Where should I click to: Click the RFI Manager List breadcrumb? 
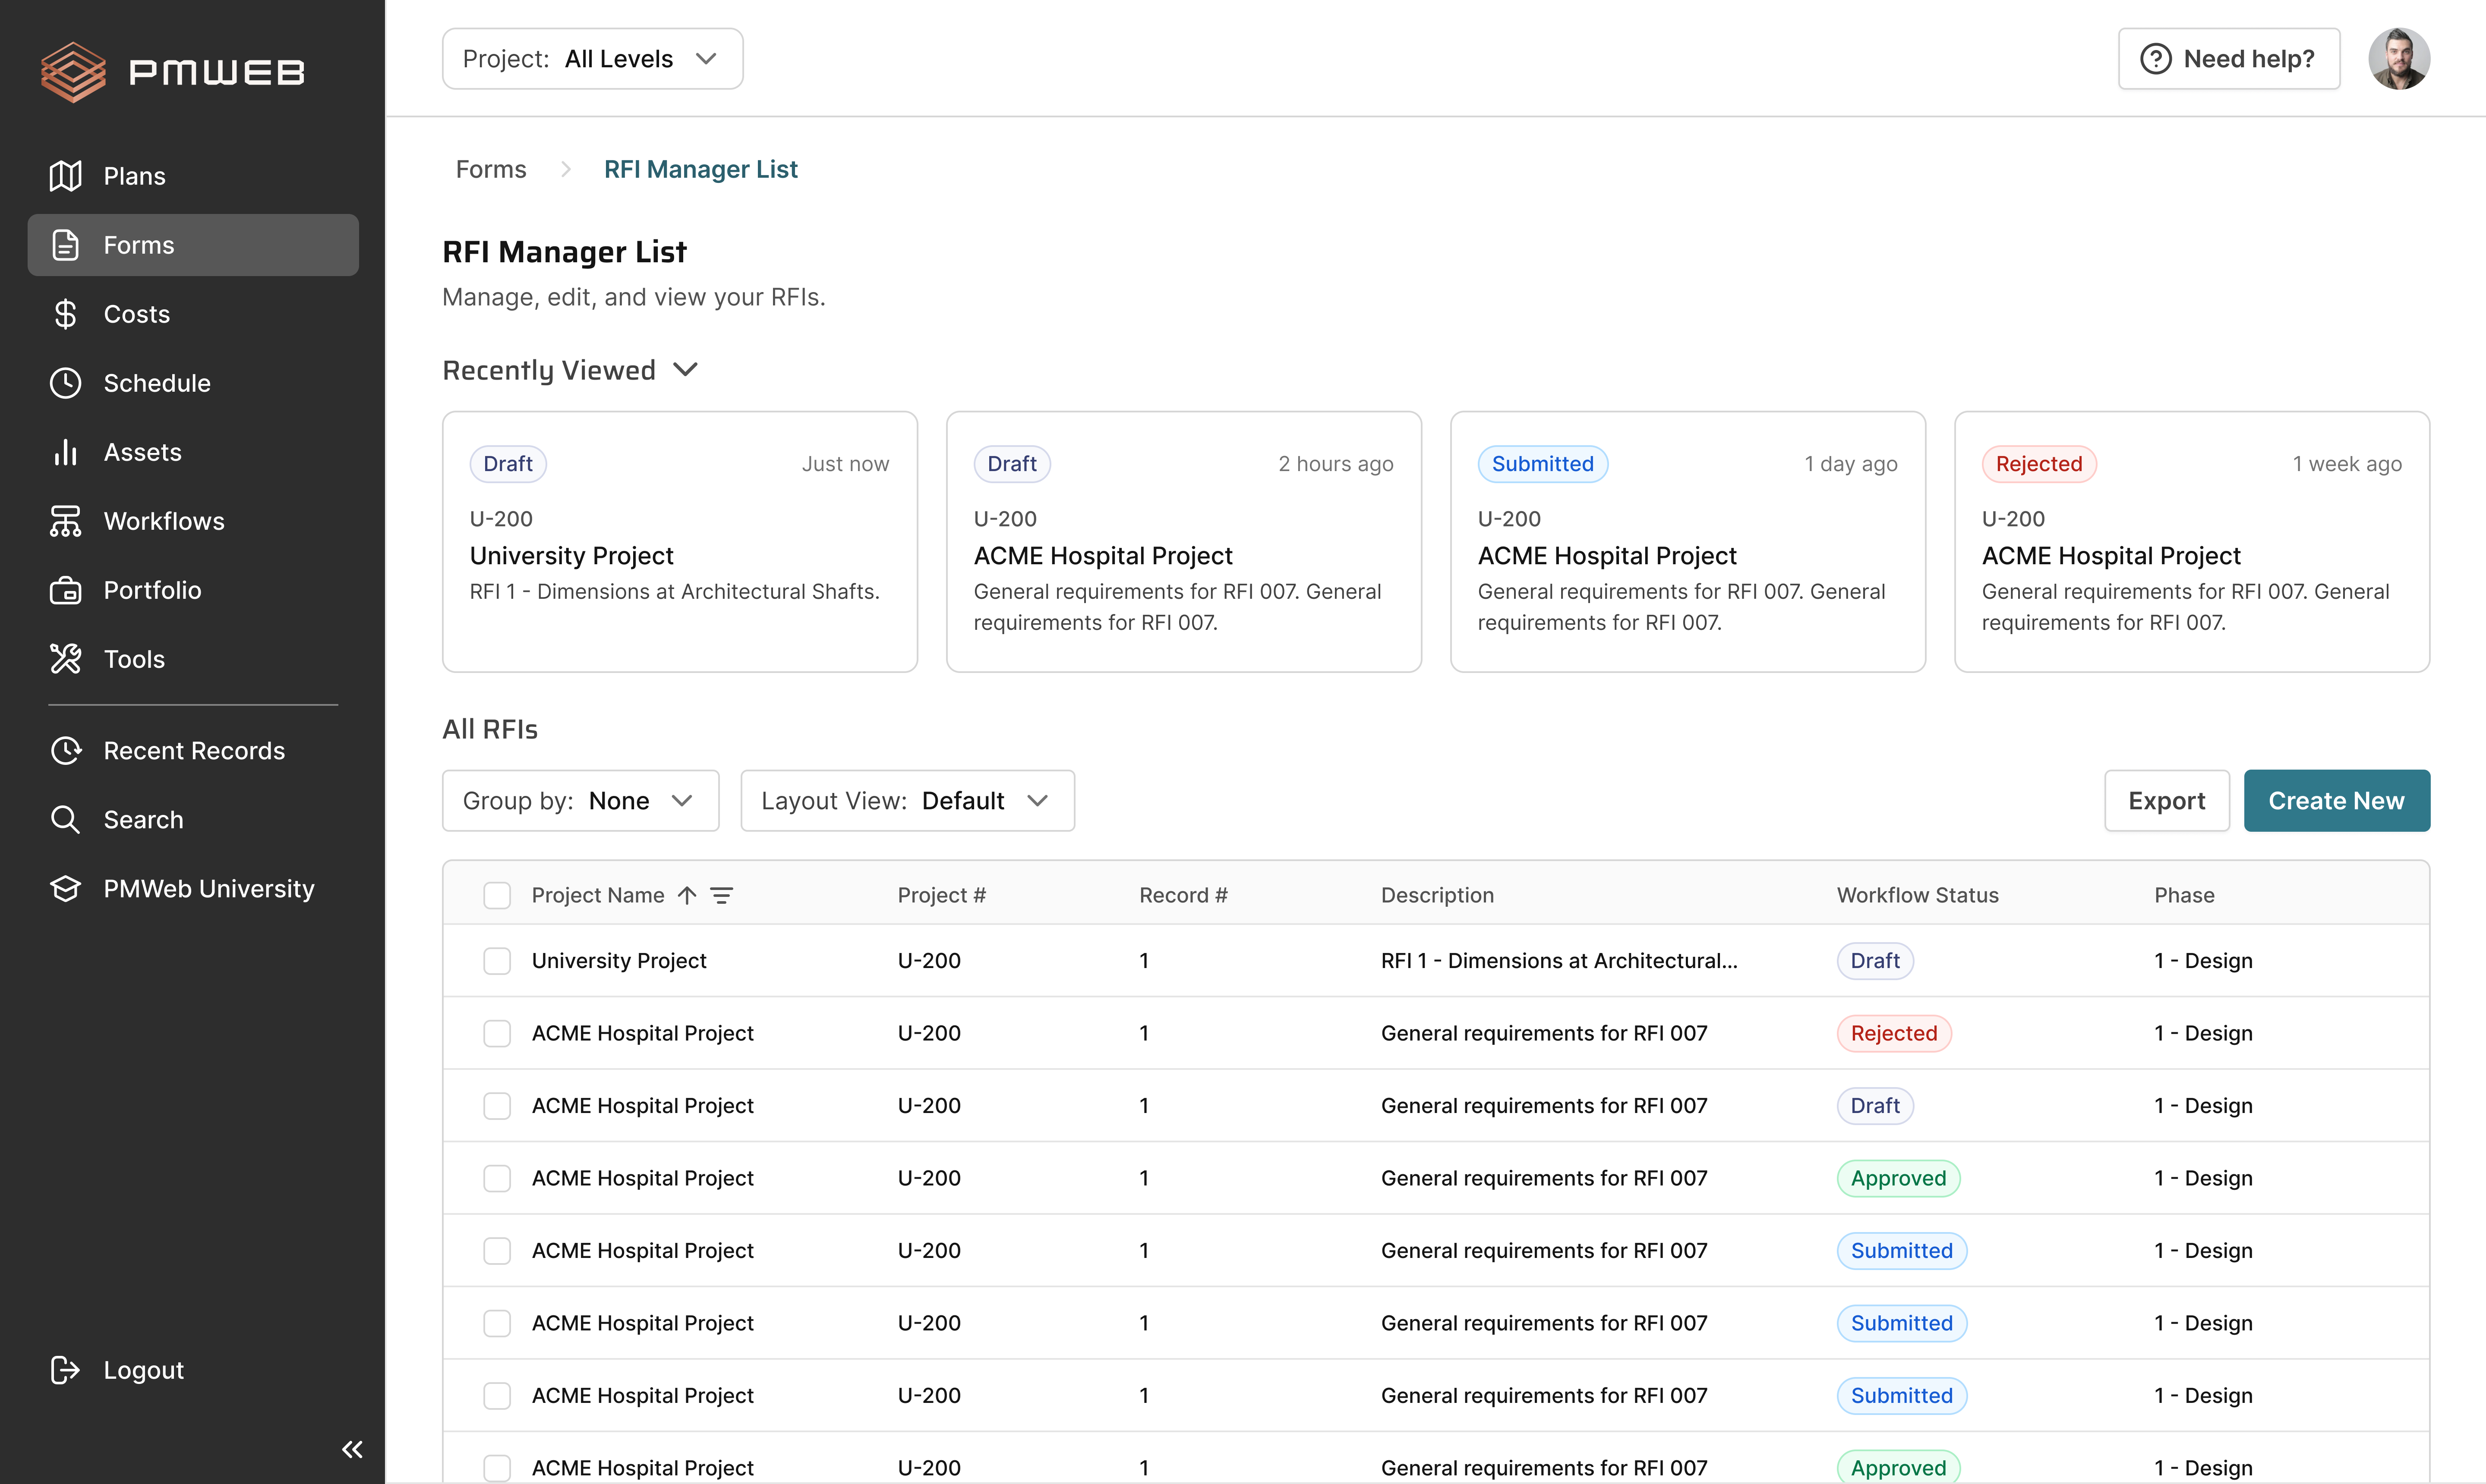click(700, 169)
